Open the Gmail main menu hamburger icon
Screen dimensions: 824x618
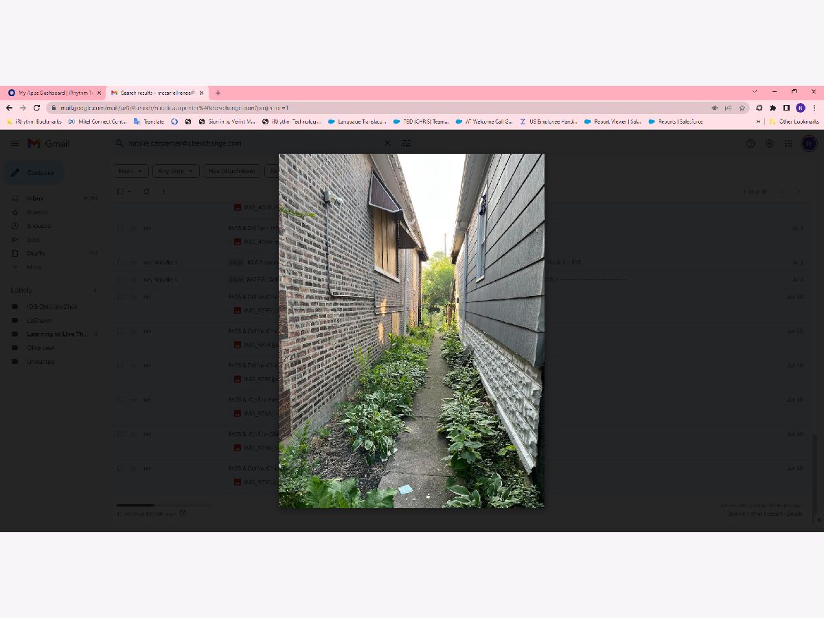point(15,144)
